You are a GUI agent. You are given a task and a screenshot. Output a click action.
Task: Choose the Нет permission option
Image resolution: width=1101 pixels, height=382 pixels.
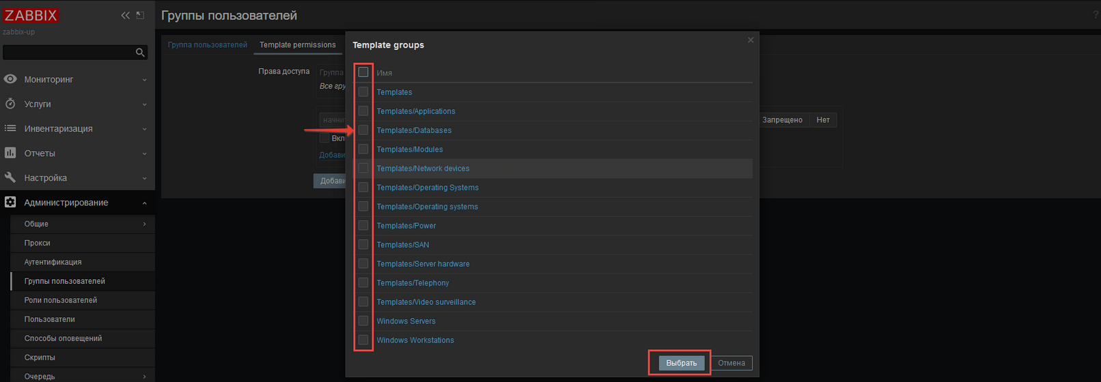823,120
